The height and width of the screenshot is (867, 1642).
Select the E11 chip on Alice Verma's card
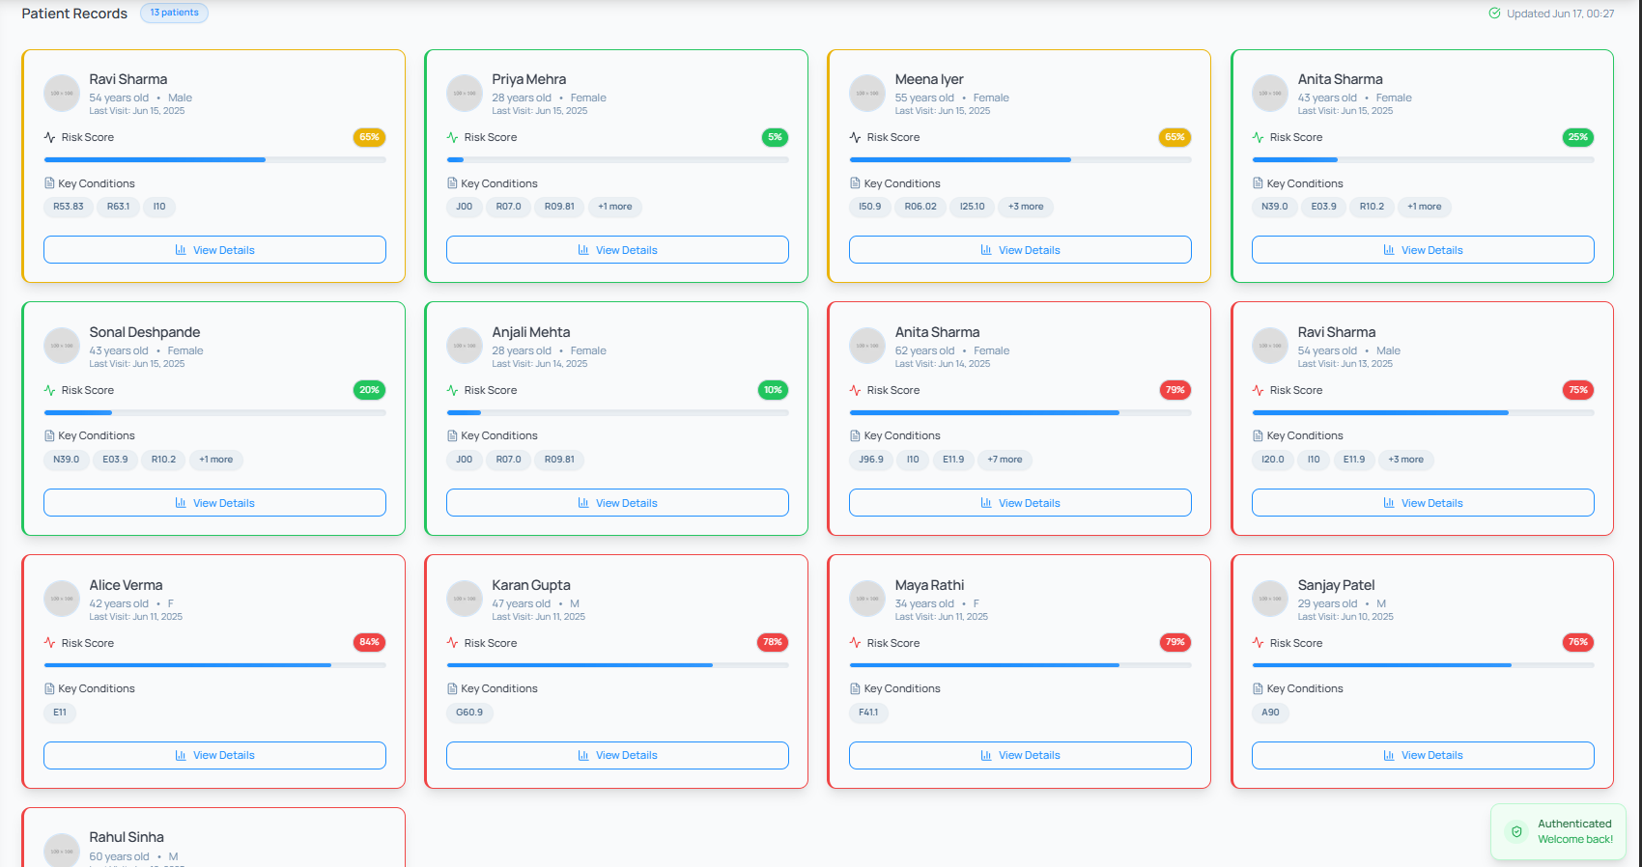[x=60, y=713]
